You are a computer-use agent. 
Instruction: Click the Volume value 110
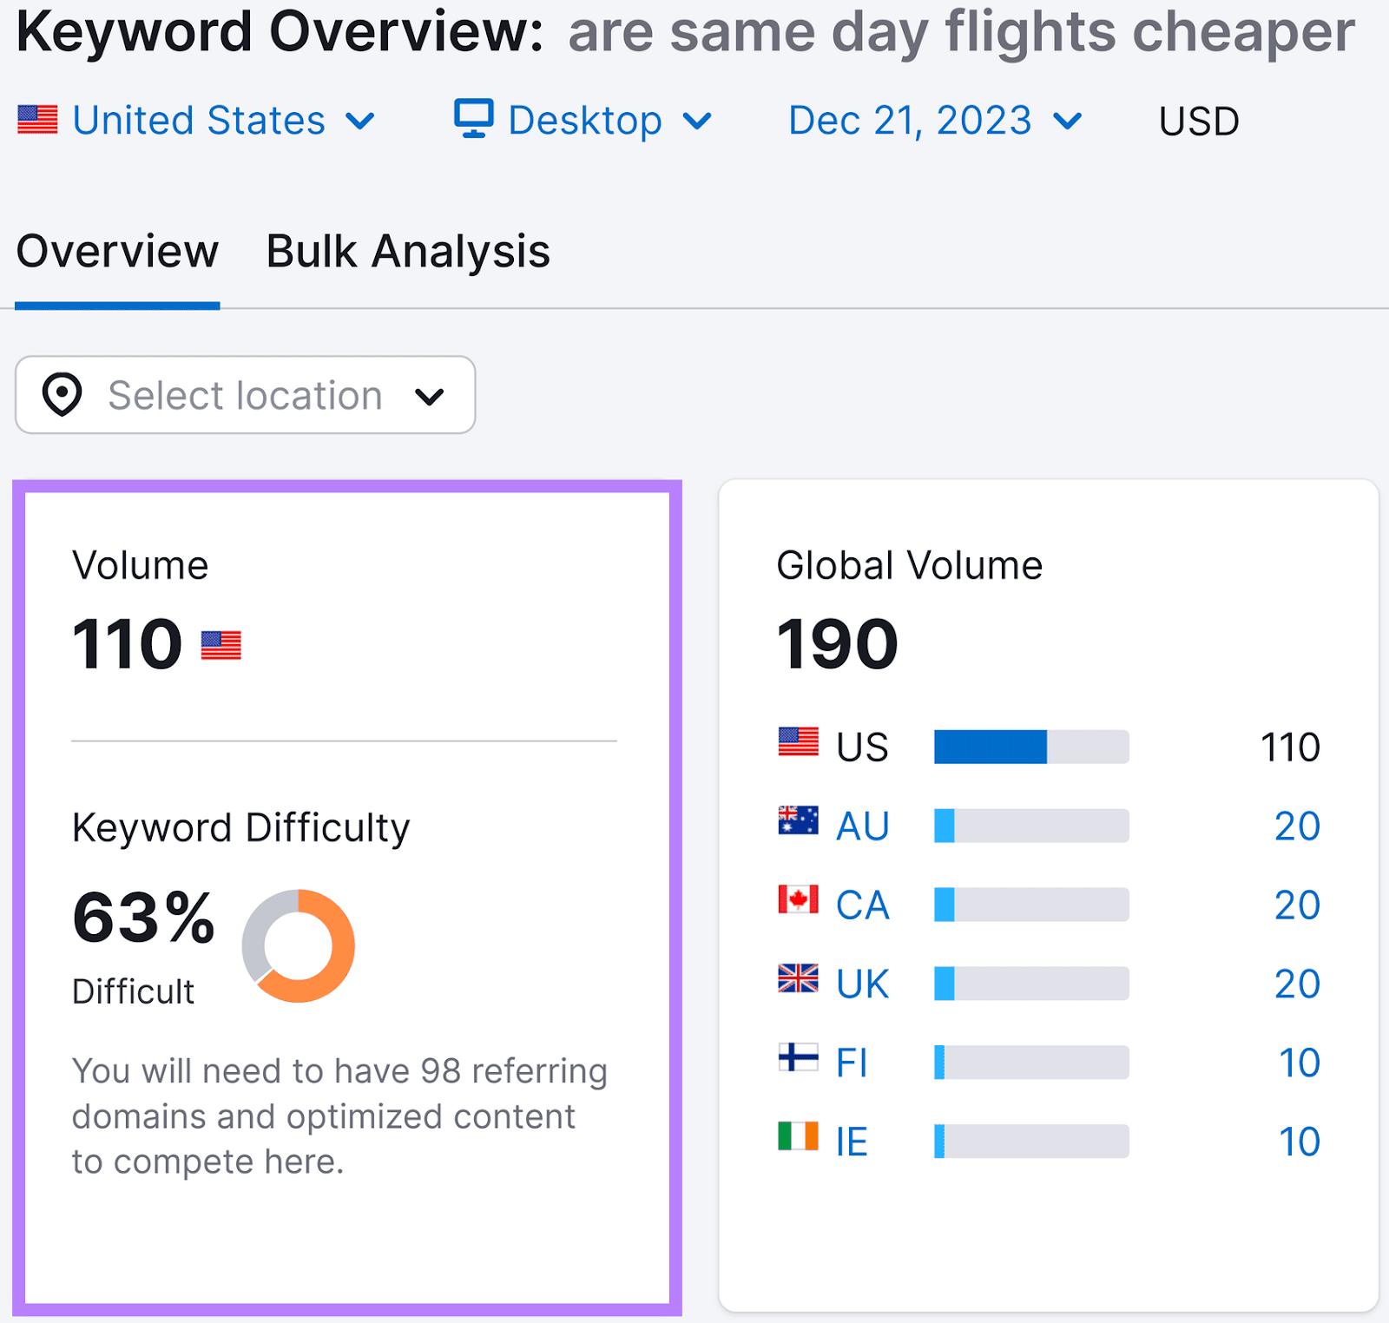click(x=127, y=644)
